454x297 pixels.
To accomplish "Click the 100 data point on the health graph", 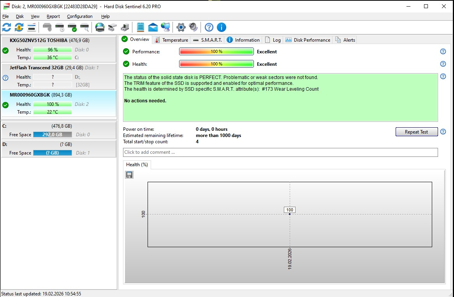I will (x=290, y=214).
